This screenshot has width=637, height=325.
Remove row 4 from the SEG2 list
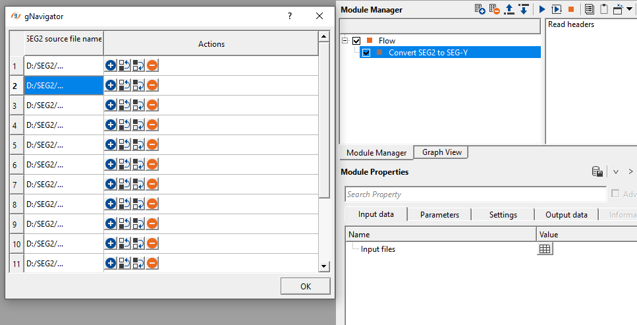pyautogui.click(x=152, y=125)
